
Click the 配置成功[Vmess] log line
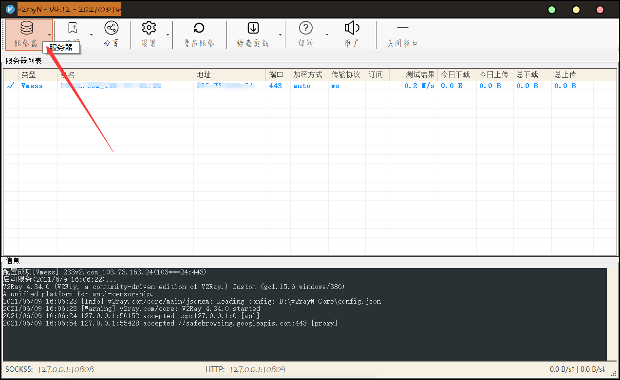coord(105,272)
